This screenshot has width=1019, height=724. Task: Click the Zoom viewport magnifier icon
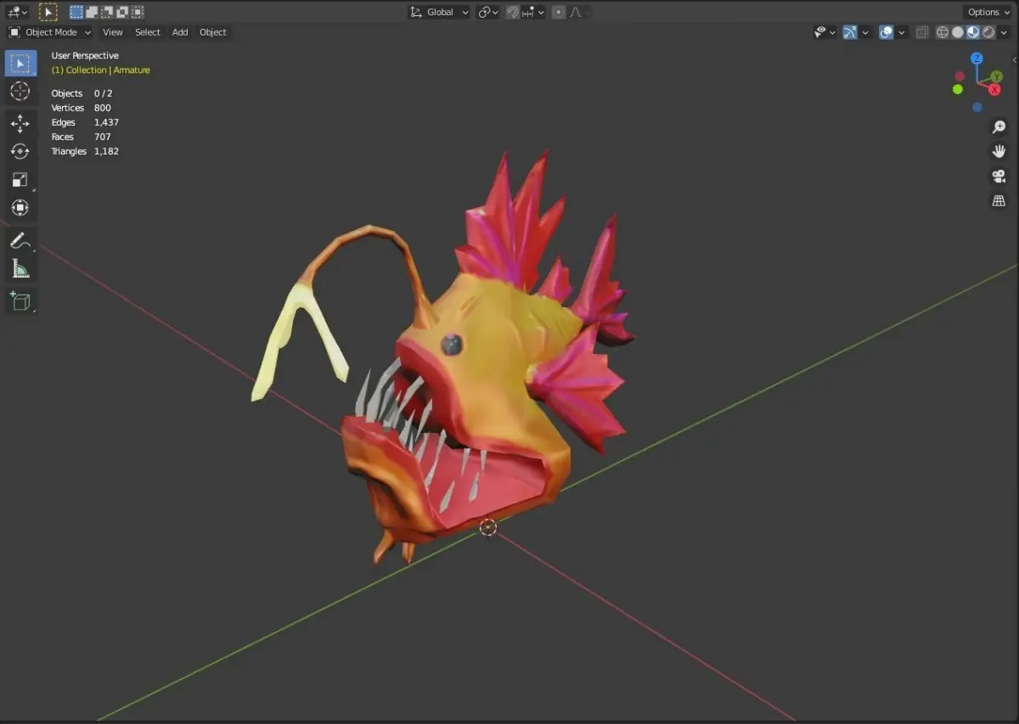999,126
